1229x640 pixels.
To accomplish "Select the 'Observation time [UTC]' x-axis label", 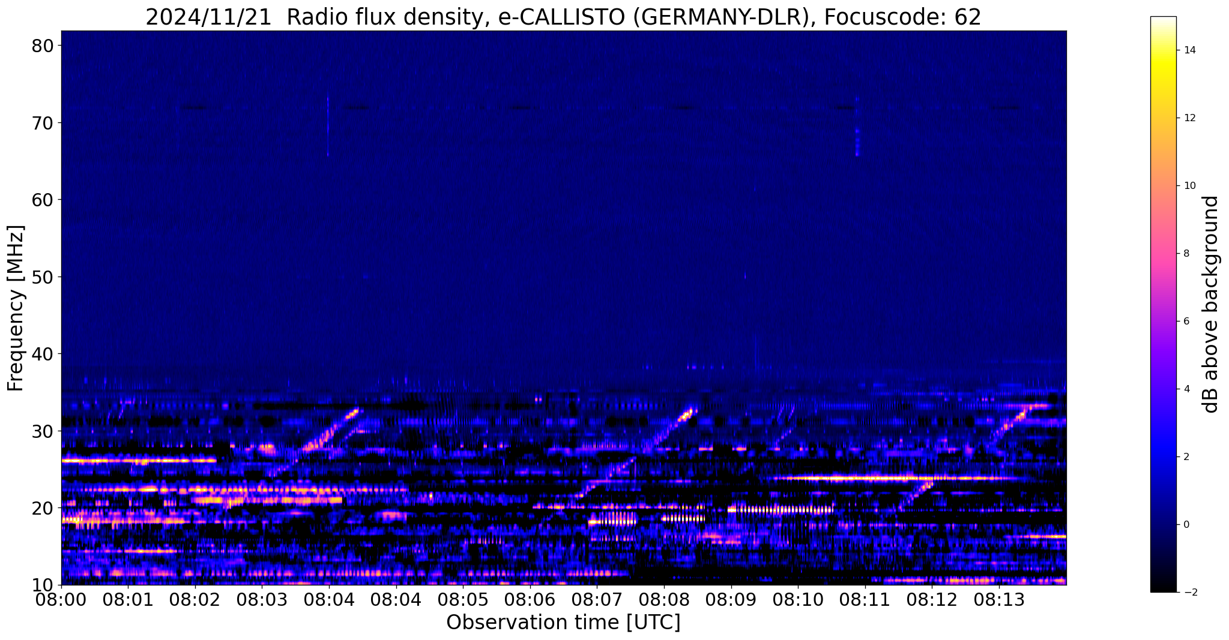I will [563, 623].
